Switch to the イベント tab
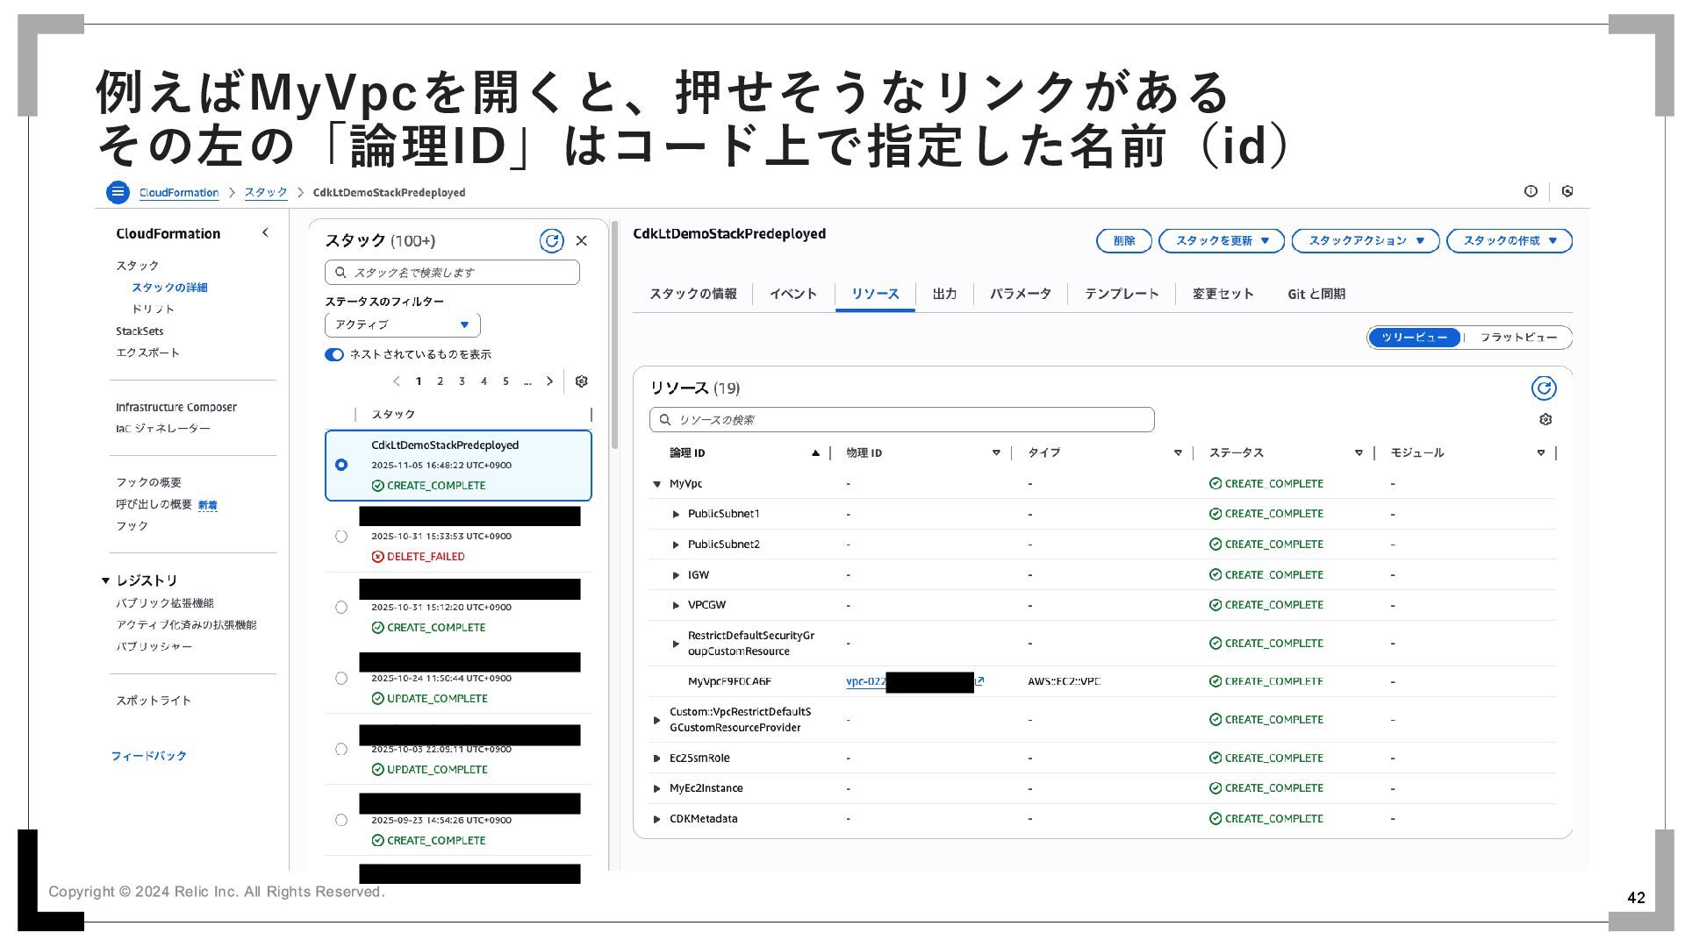The image size is (1685, 947). tap(792, 294)
